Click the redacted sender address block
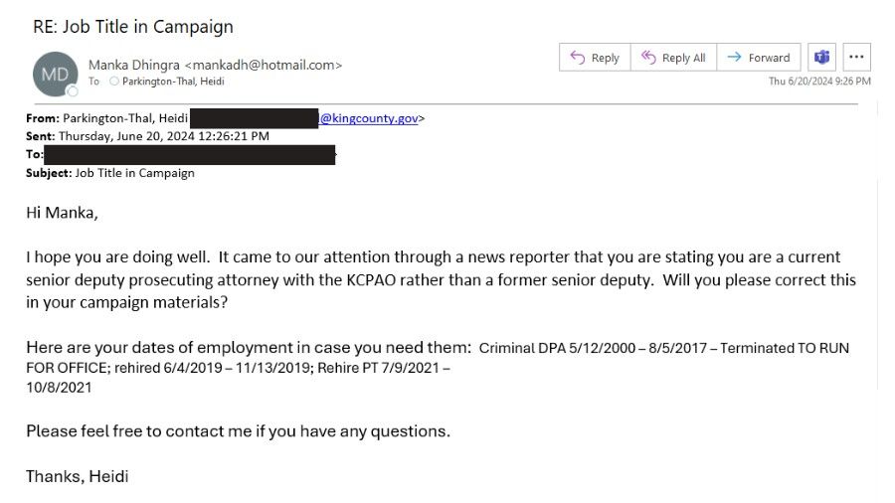895x503 pixels. click(254, 118)
